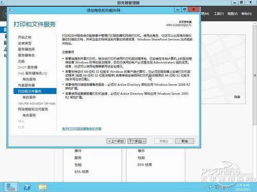Select 开始之前 step in wizard sidebar
The width and height of the screenshot is (257, 192).
click(x=25, y=37)
